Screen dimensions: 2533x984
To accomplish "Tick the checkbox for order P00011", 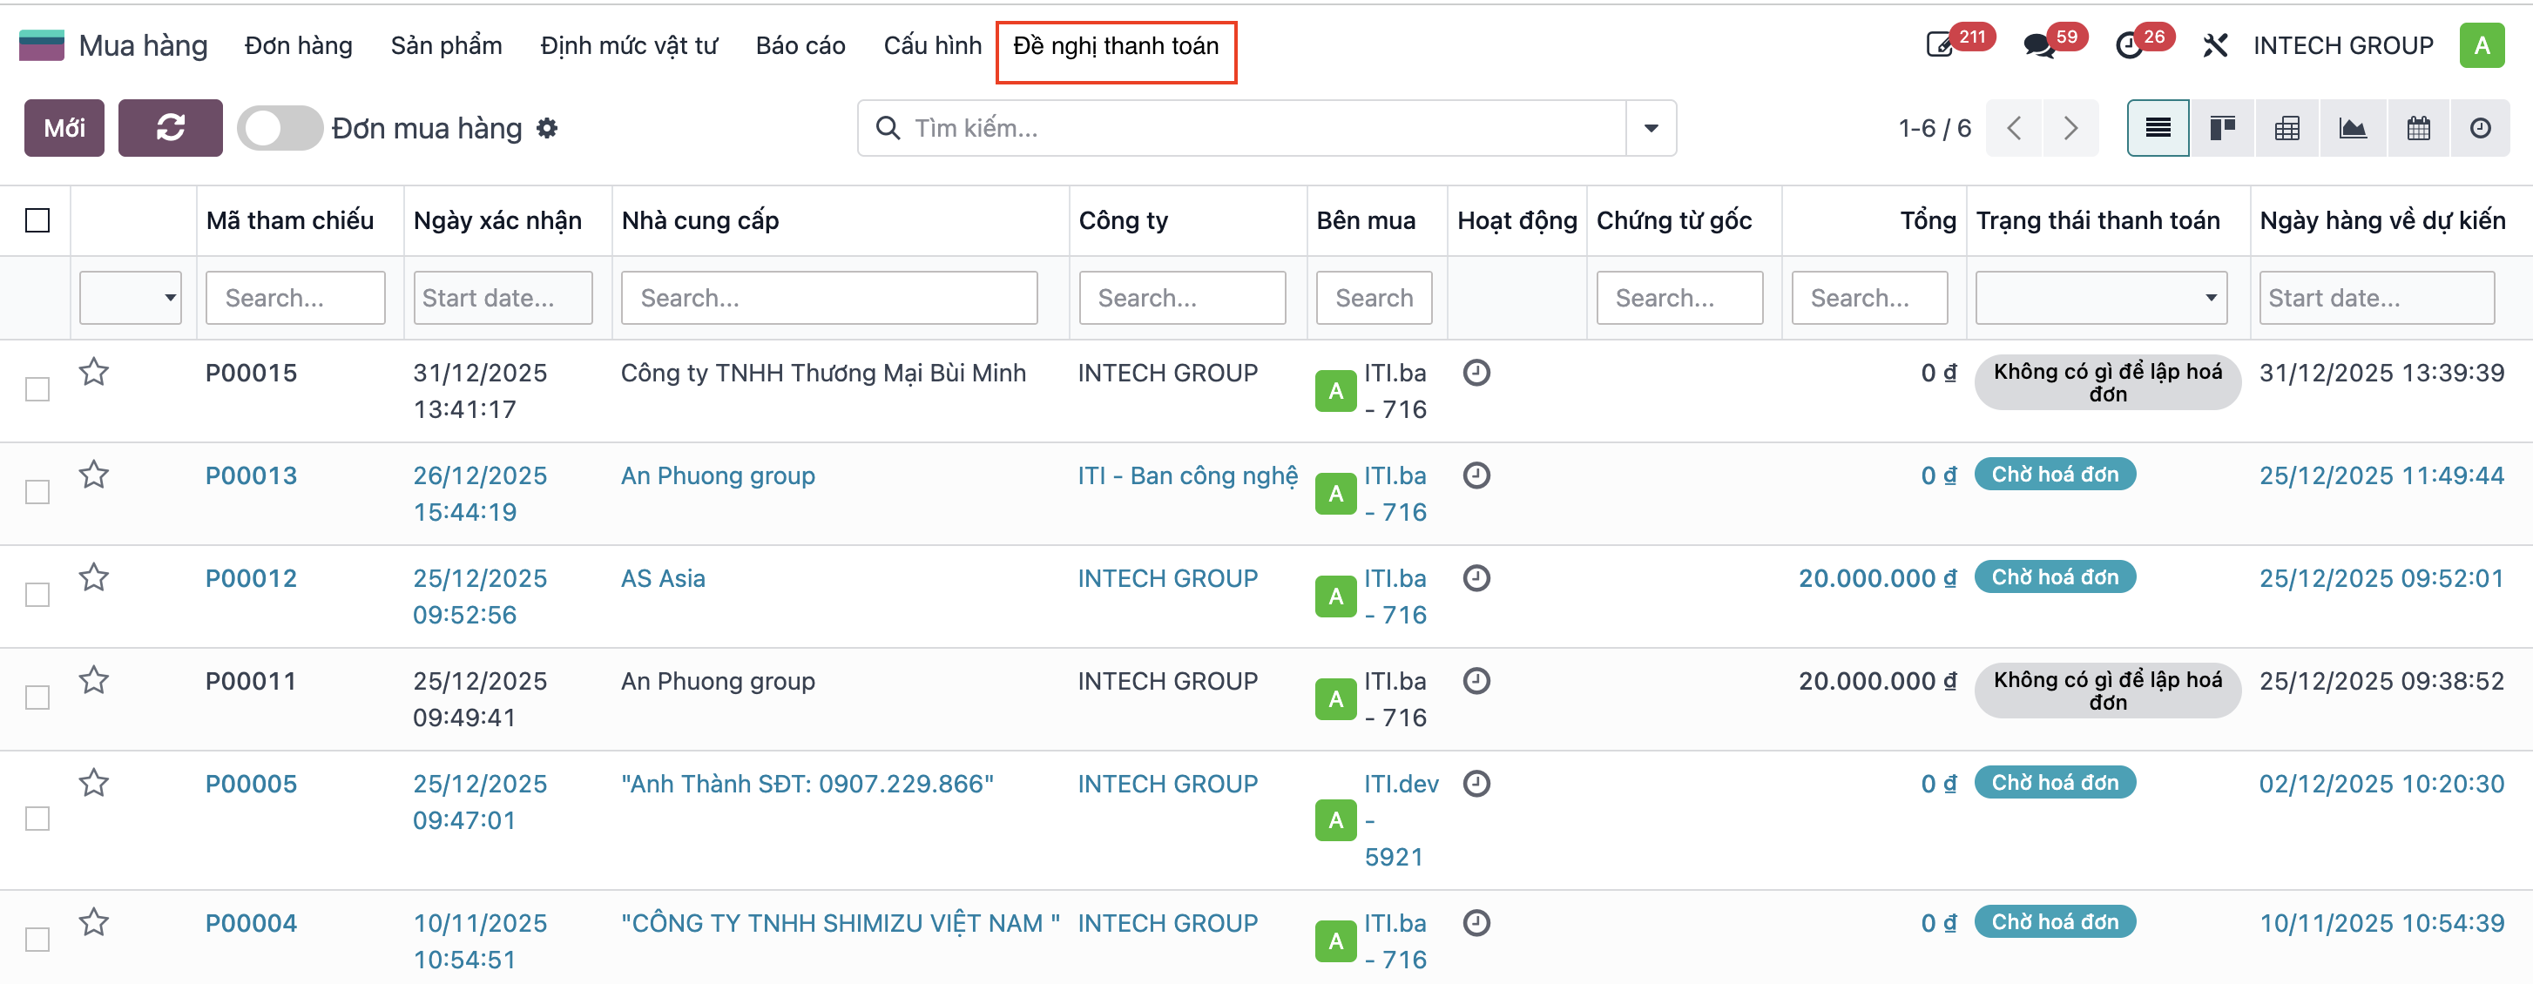I will [x=37, y=697].
